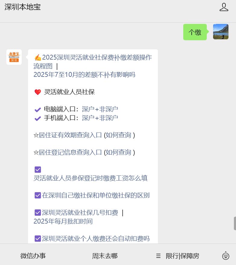Screen dimensions: 236x265
Task: Click the purple checkmark beside 电脑端入口
Action: click(38, 110)
